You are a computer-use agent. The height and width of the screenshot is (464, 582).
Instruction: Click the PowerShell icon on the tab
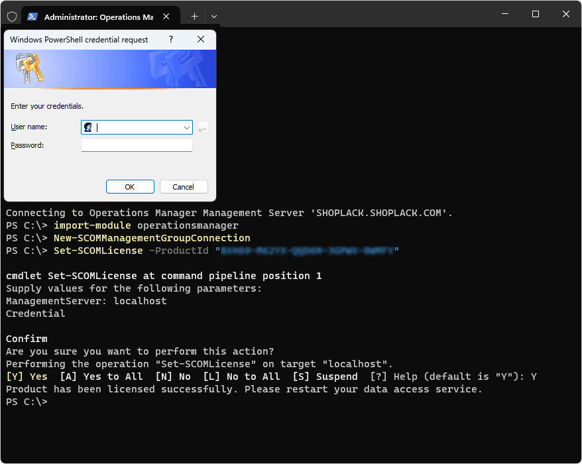(x=32, y=17)
